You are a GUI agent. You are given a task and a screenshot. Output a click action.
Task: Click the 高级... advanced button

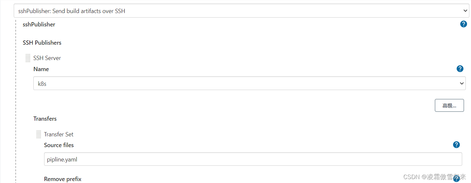click(449, 105)
